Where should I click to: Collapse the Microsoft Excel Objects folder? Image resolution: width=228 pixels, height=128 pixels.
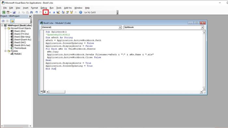click(x=6, y=28)
